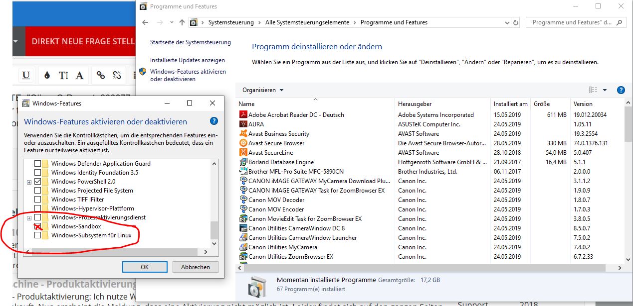Viewport: 633px width, 306px height.
Task: Click the search magnifier icon
Action: pos(620,22)
